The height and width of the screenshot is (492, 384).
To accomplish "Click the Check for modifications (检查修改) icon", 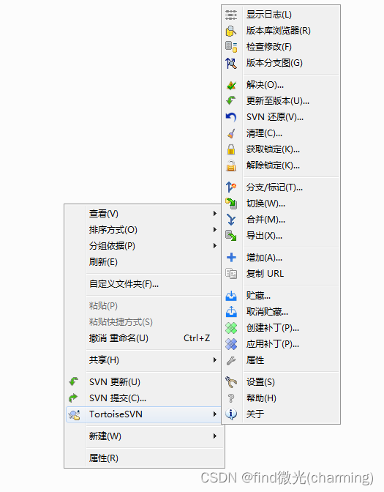I will pos(231,47).
